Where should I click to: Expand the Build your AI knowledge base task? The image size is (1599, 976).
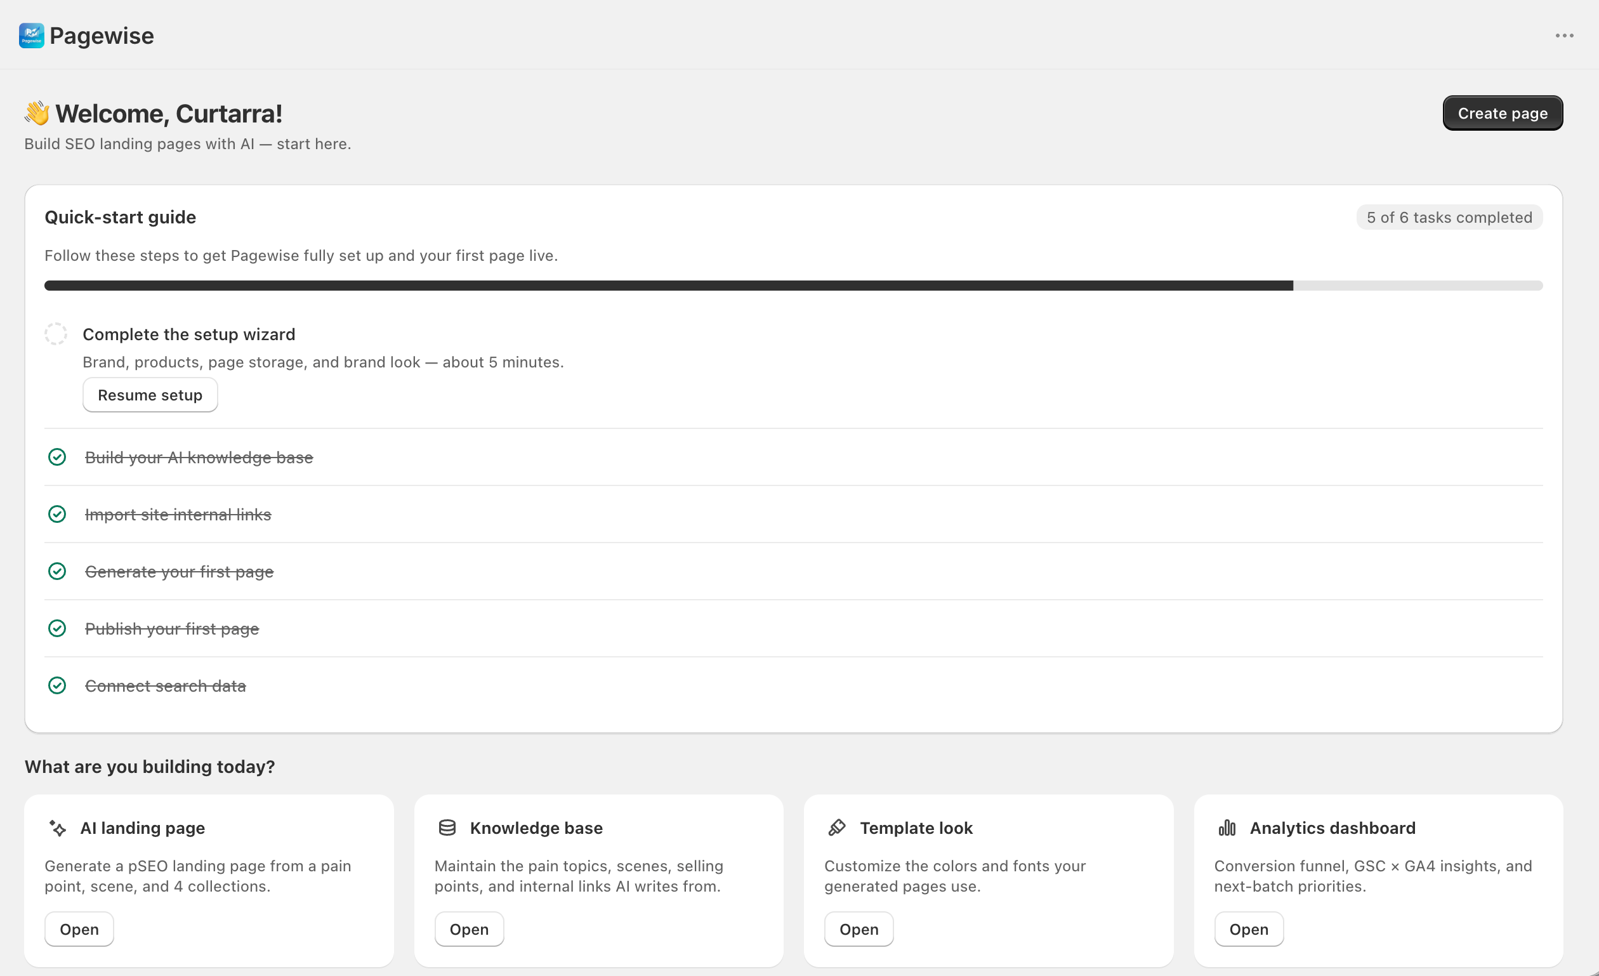click(x=199, y=458)
